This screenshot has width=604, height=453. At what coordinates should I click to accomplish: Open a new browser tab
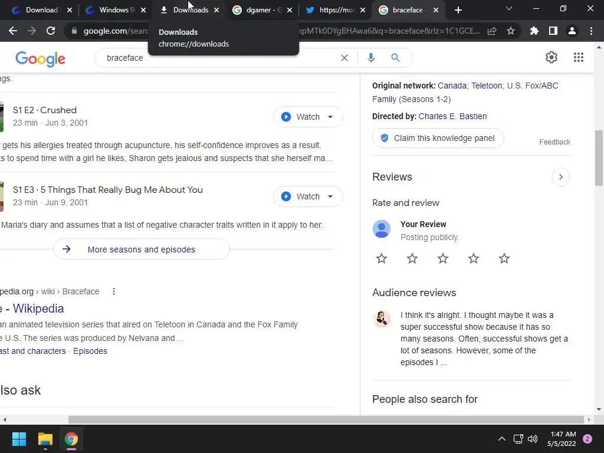coord(458,10)
